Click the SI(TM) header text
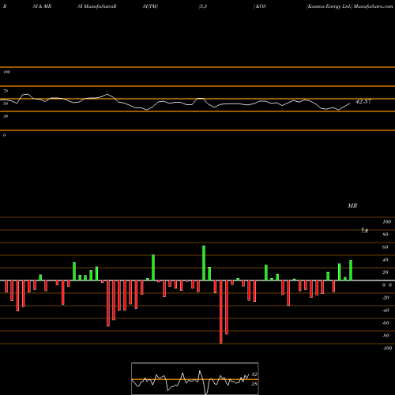The height and width of the screenshot is (395, 395). tap(150, 6)
